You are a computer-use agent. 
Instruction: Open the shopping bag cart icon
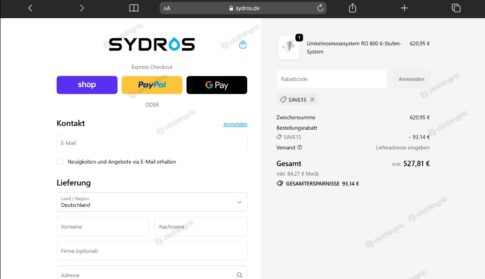pyautogui.click(x=243, y=45)
